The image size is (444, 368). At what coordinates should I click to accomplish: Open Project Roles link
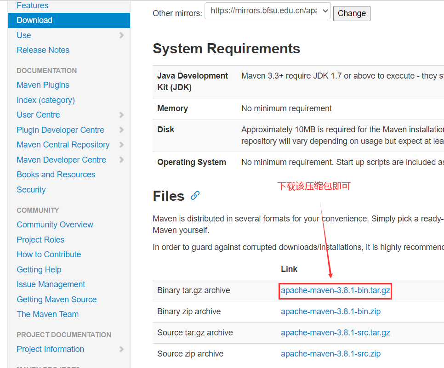pos(40,240)
